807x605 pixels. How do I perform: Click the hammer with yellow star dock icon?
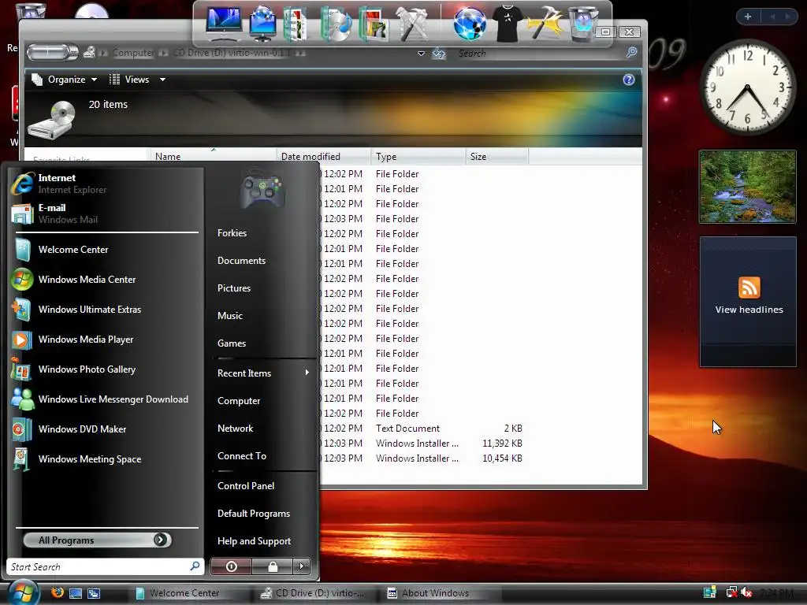(x=545, y=23)
